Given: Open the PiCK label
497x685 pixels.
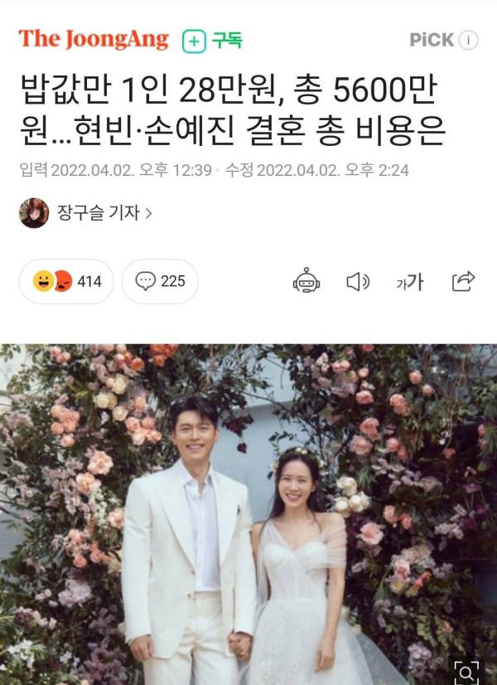Looking at the screenshot, I should point(432,40).
